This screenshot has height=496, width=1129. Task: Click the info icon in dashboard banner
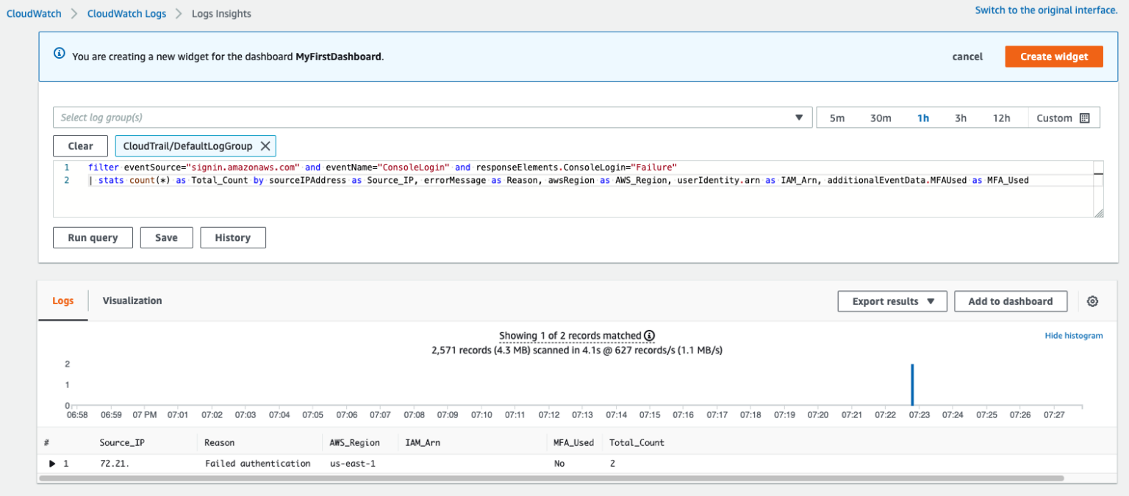[60, 54]
